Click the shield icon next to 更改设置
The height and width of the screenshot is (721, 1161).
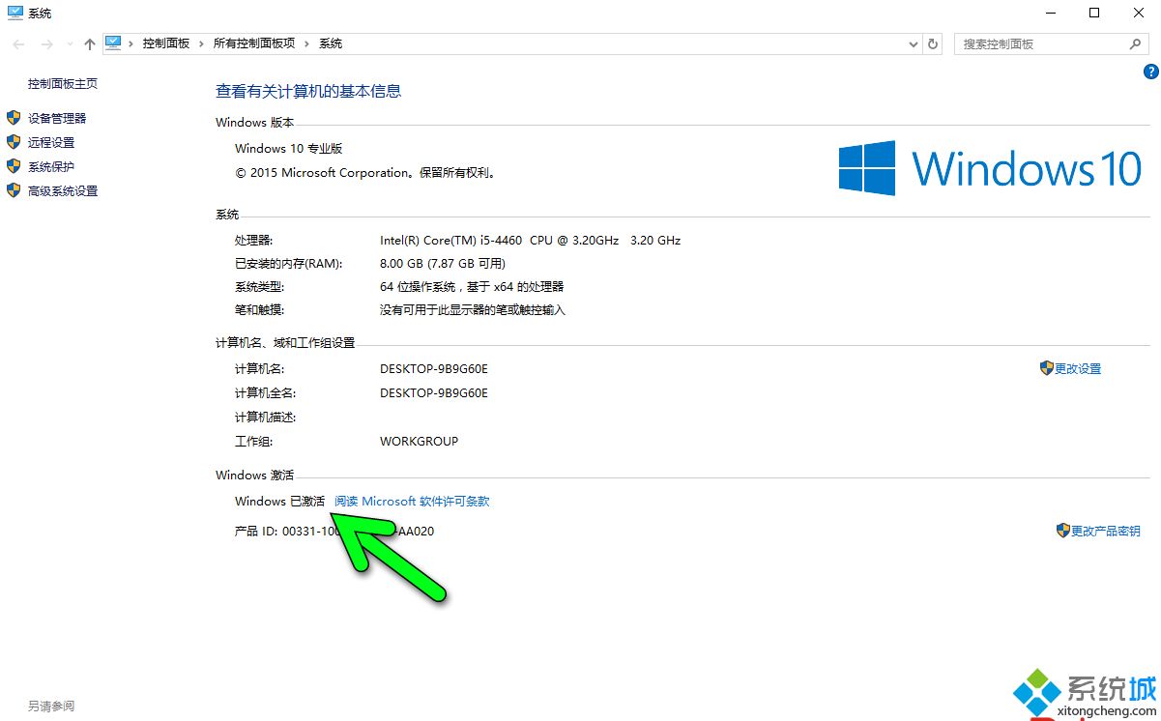[x=1046, y=368]
